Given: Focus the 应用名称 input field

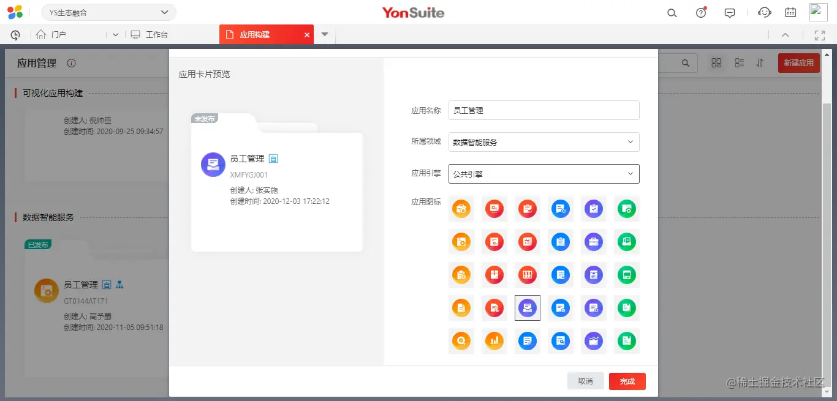Looking at the screenshot, I should (x=544, y=110).
